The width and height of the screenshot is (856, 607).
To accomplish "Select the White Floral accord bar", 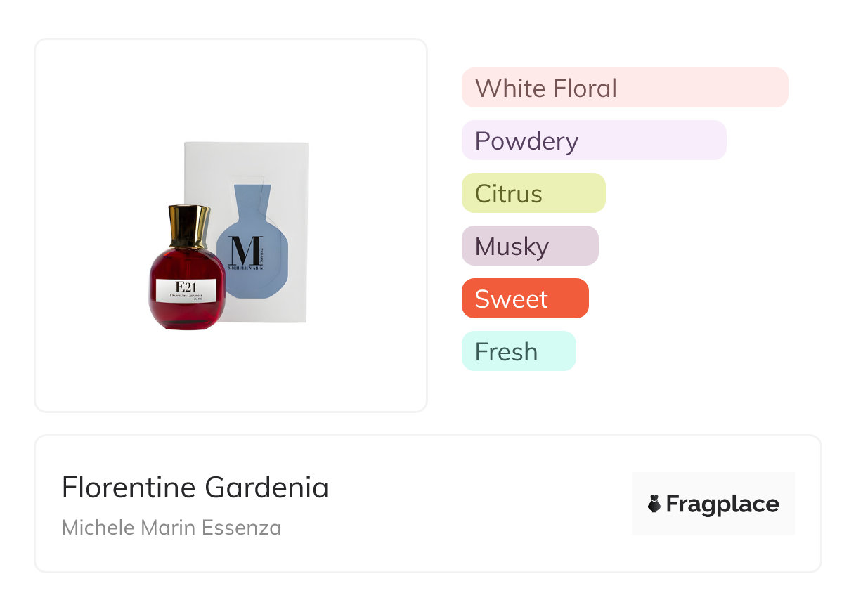I will [x=625, y=88].
